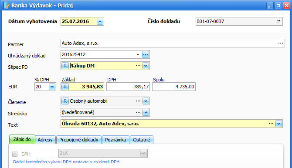Viewport: 292px width, 168px height.
Task: Switch to the Zápis do tab
Action: pyautogui.click(x=22, y=139)
